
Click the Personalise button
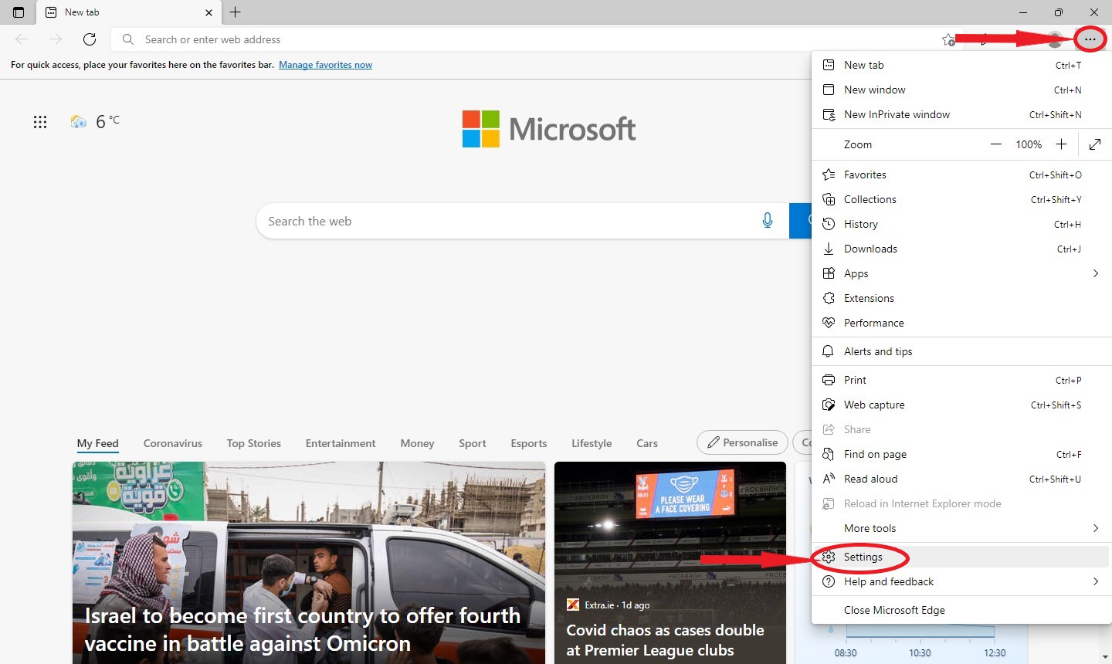[742, 442]
